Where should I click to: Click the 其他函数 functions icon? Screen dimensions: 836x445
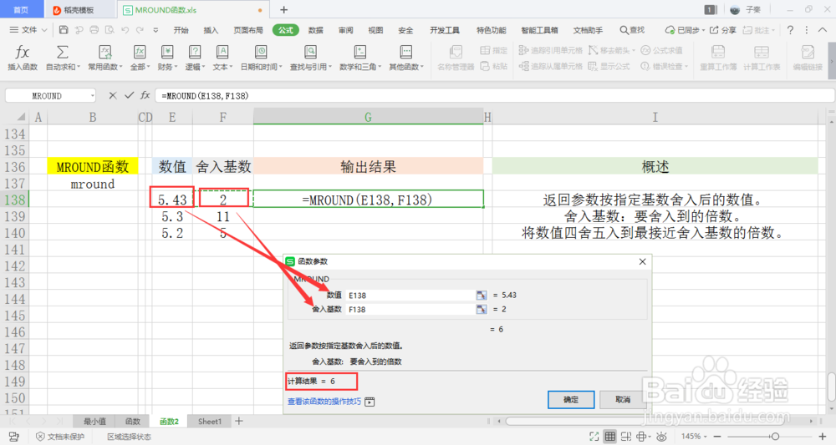pos(405,52)
